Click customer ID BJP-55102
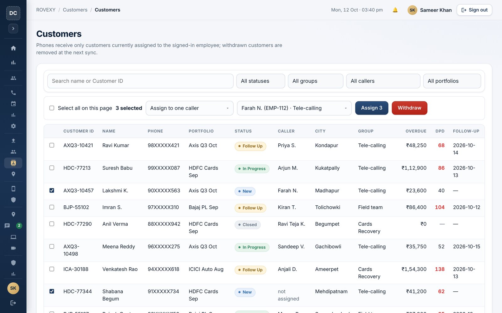The width and height of the screenshot is (502, 313). [76, 207]
